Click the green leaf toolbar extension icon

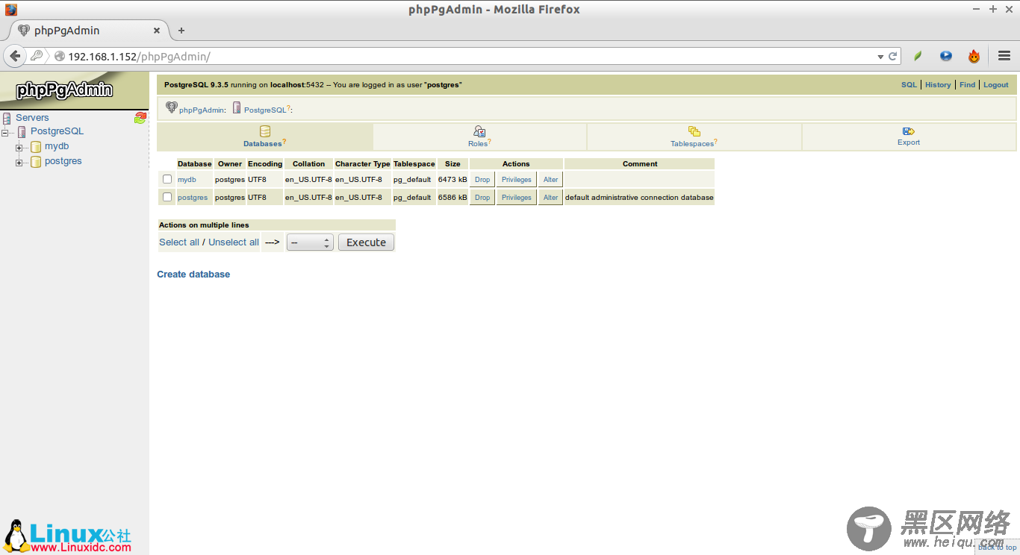[918, 56]
